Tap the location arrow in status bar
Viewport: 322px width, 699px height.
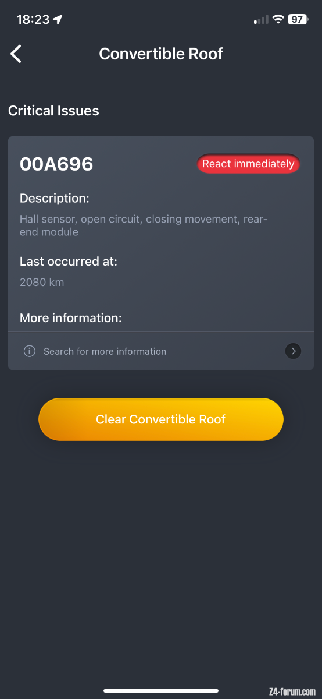tap(58, 19)
